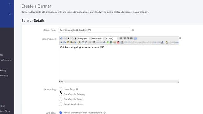The width and height of the screenshot is (203, 114).
Task: Expand the background color picker arrow
Action: point(170,42)
